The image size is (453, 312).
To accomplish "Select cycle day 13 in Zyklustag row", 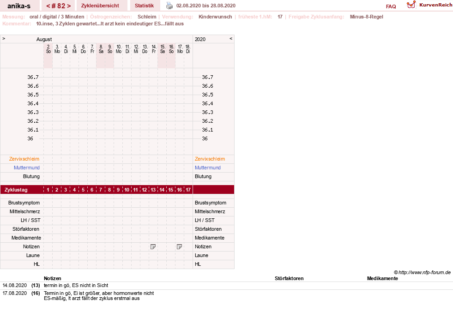I will (x=153, y=190).
